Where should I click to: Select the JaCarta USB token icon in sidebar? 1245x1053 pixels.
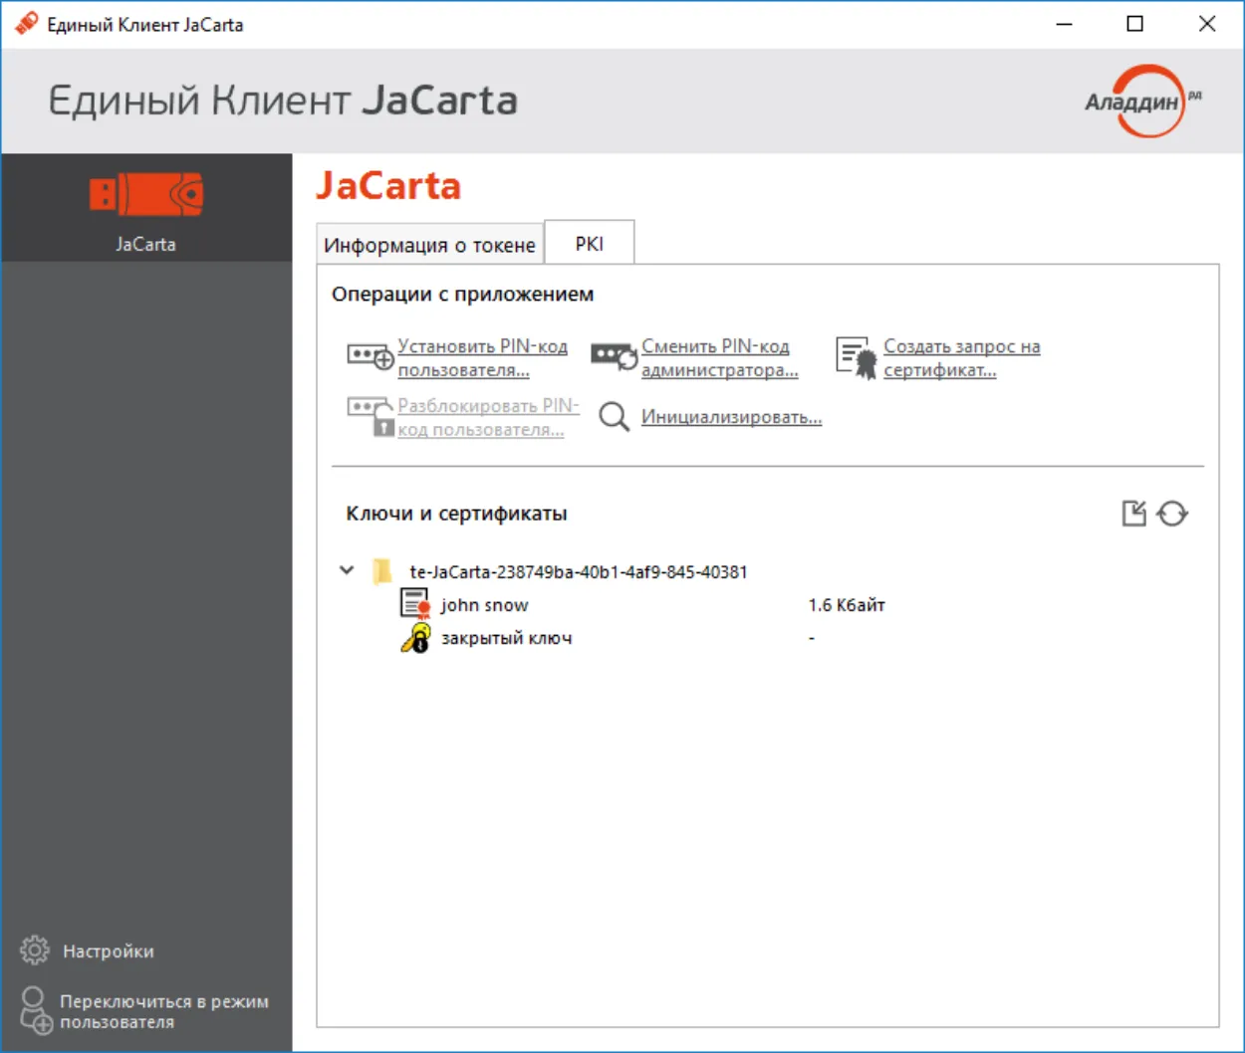click(145, 194)
